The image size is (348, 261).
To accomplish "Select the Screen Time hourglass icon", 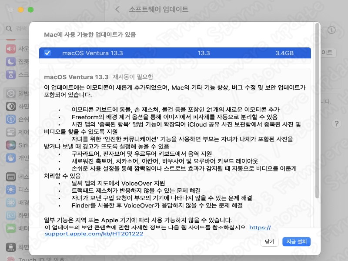I will [11, 74].
